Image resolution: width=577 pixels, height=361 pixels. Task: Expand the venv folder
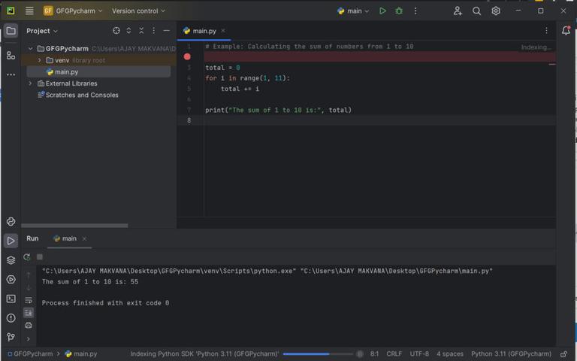click(x=39, y=60)
